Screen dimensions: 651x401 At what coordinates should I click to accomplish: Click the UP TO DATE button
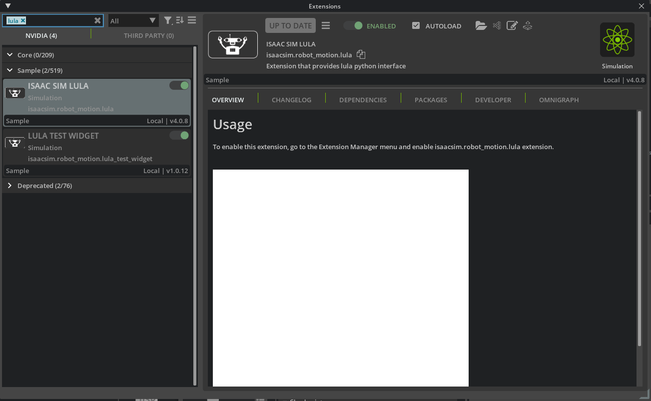click(290, 26)
